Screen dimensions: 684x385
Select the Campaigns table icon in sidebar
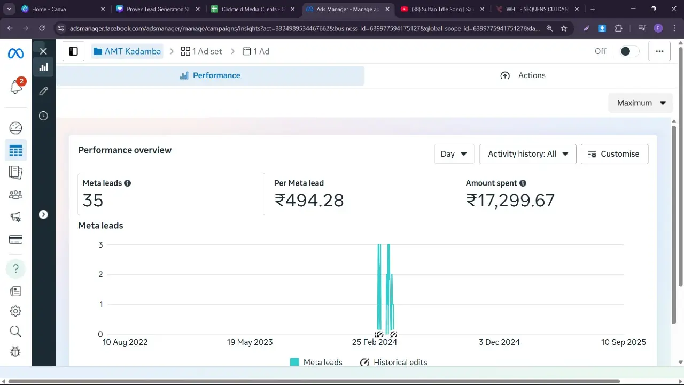pyautogui.click(x=15, y=151)
